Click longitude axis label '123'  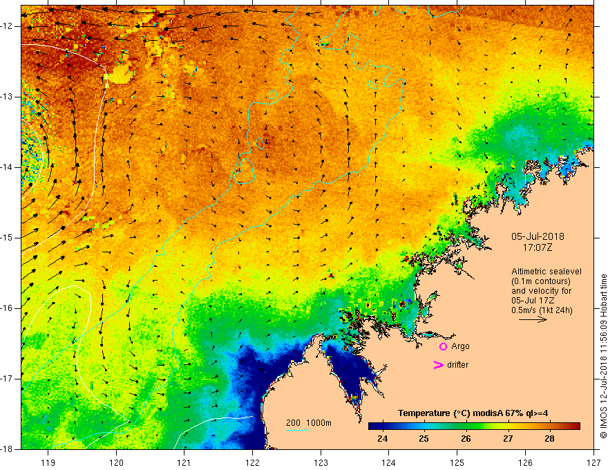[321, 462]
